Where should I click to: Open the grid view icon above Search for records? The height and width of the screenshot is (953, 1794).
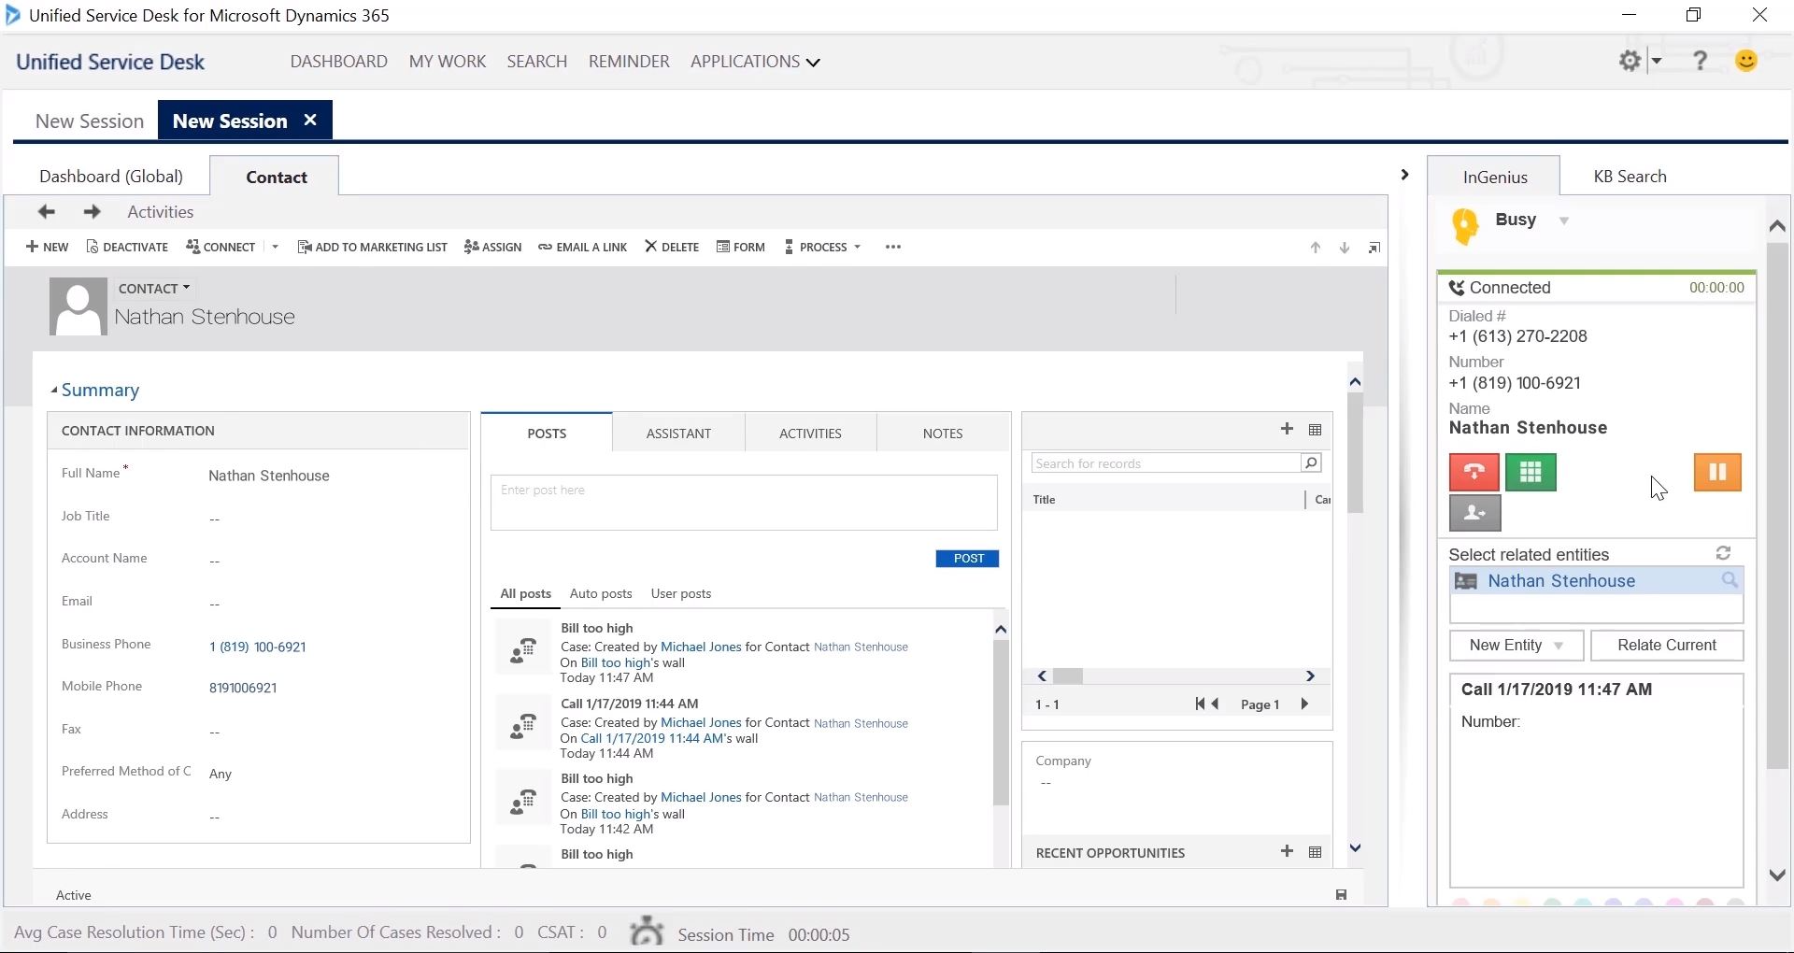tap(1316, 430)
